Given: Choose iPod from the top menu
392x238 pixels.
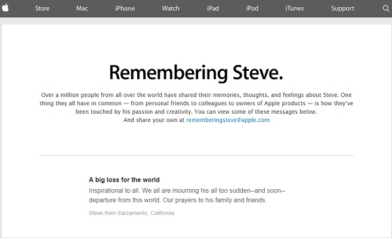Looking at the screenshot, I should (252, 8).
